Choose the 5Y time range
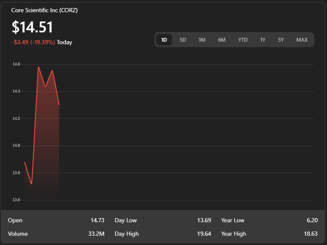Image resolution: width=327 pixels, height=245 pixels. (281, 40)
